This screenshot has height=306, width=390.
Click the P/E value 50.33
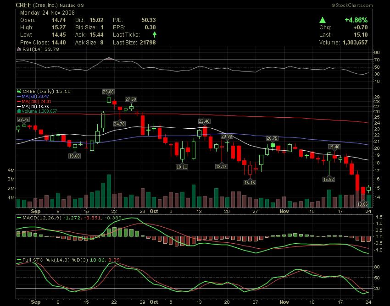149,20
